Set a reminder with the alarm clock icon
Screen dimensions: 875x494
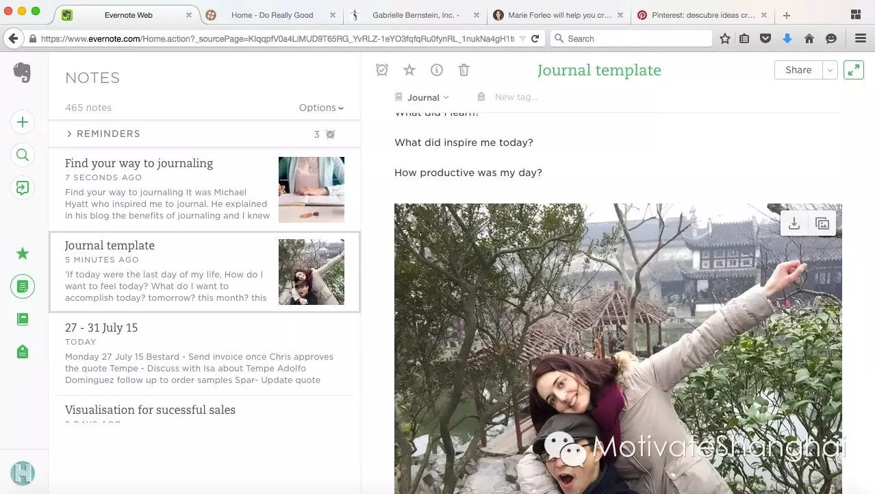pos(382,70)
